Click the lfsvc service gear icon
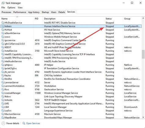The height and width of the screenshot is (128, 145). pyautogui.click(x=2, y=90)
